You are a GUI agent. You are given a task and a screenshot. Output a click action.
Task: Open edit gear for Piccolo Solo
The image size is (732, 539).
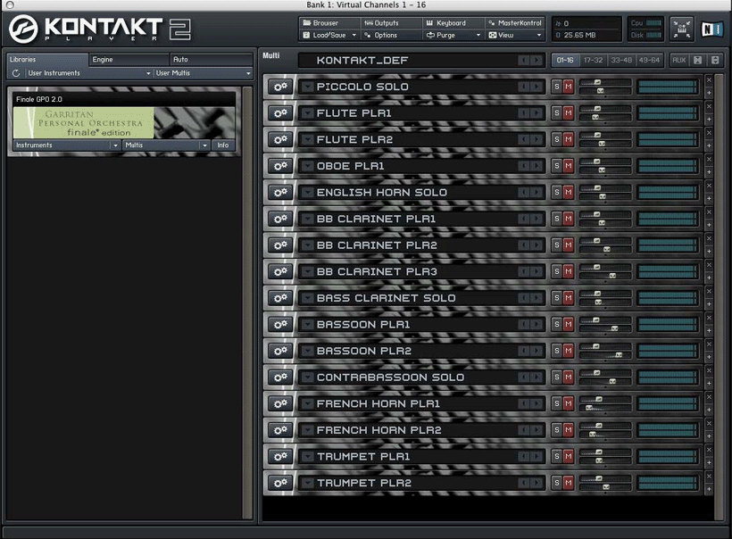point(280,87)
